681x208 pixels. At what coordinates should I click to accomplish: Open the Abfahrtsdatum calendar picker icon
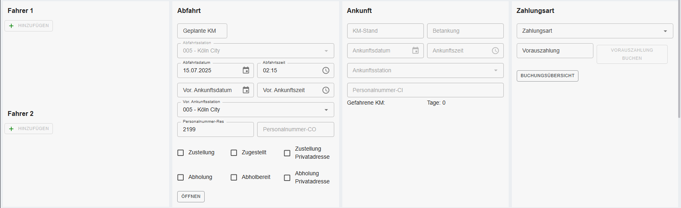pyautogui.click(x=246, y=70)
